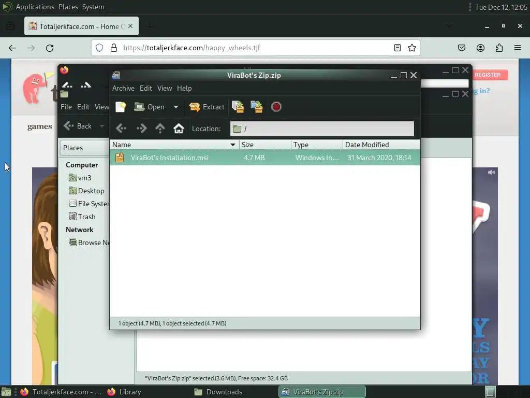Viewport: 530px width, 398px height.
Task: Switch to Library in the taskbar
Action: [x=124, y=392]
